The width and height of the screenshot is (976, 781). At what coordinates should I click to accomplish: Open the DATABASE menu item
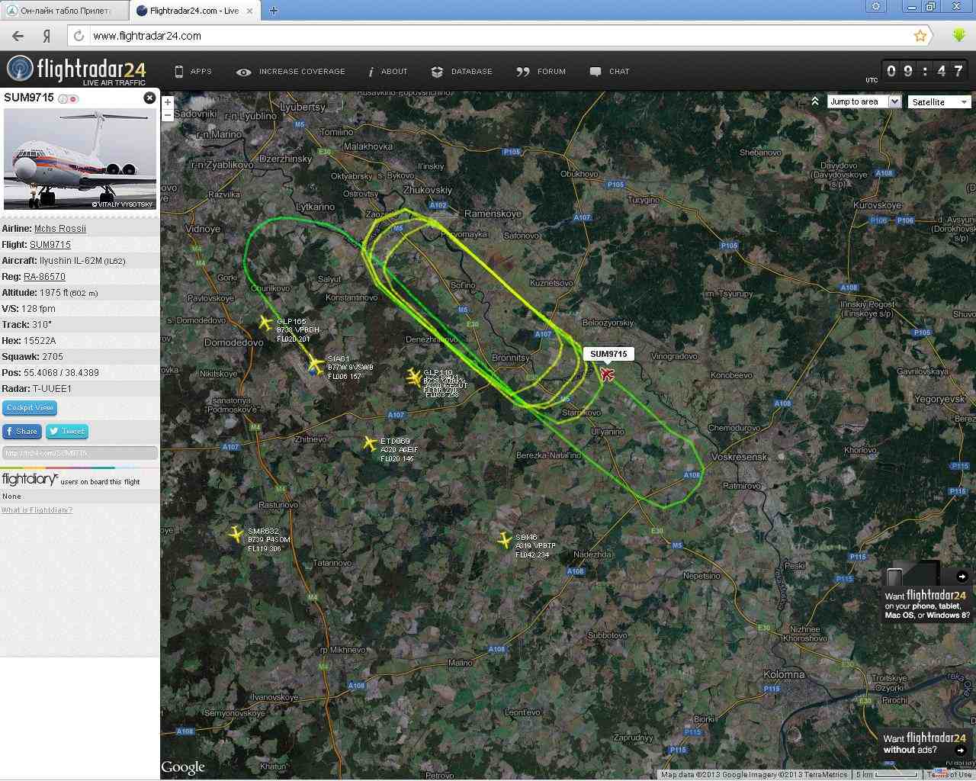(x=472, y=72)
